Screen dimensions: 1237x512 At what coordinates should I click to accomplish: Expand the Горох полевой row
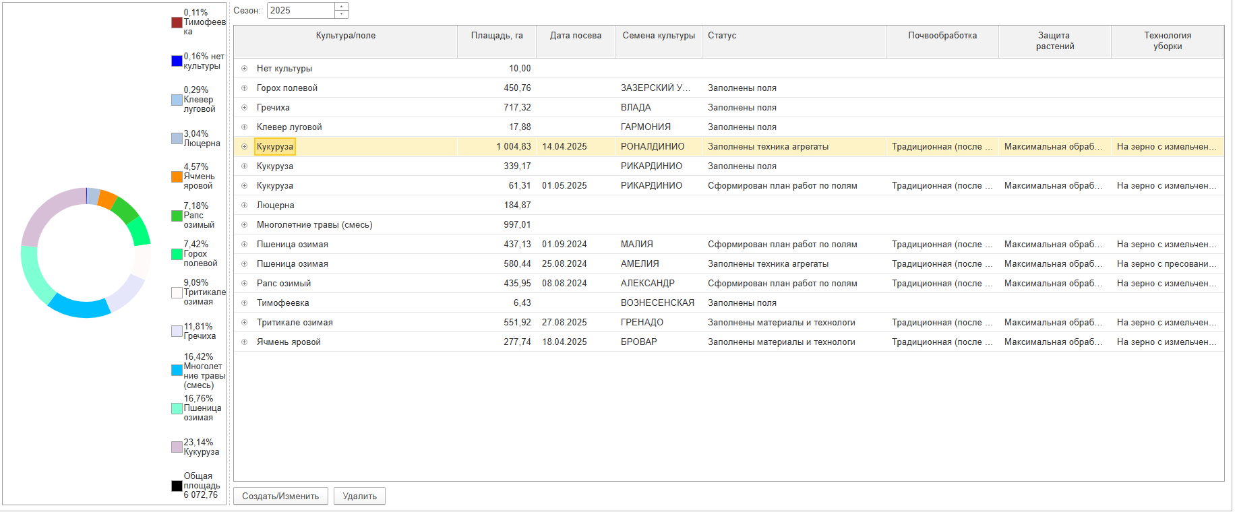click(x=245, y=88)
